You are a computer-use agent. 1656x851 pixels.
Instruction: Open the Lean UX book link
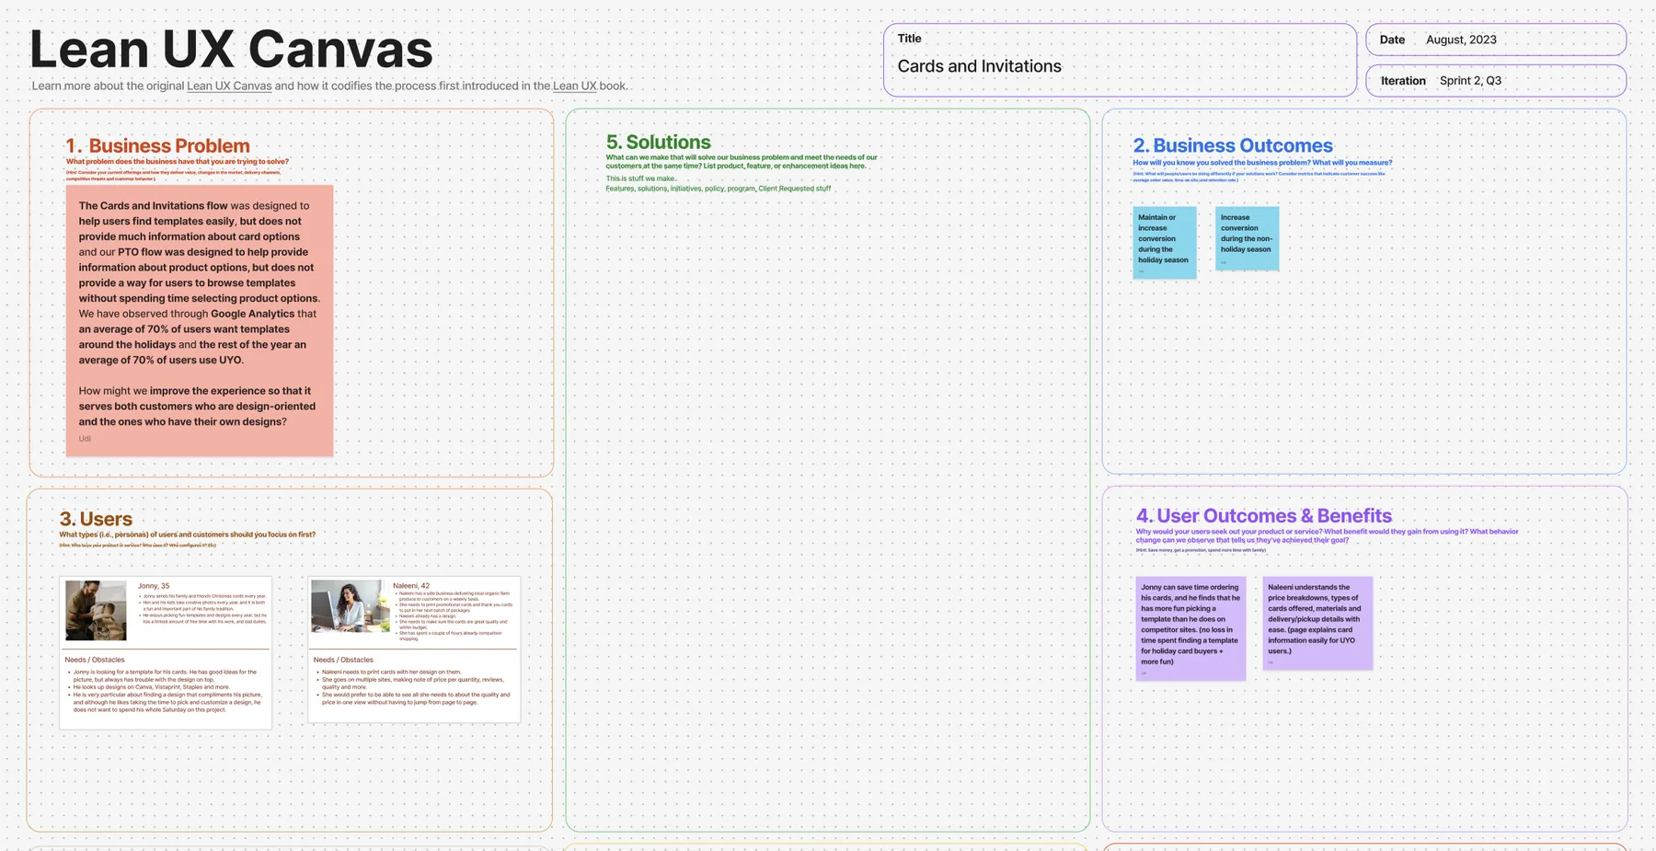click(574, 86)
